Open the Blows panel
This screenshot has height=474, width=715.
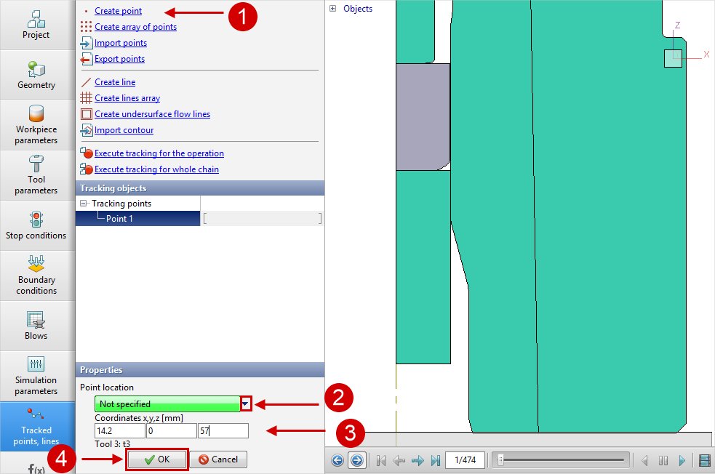coord(36,325)
